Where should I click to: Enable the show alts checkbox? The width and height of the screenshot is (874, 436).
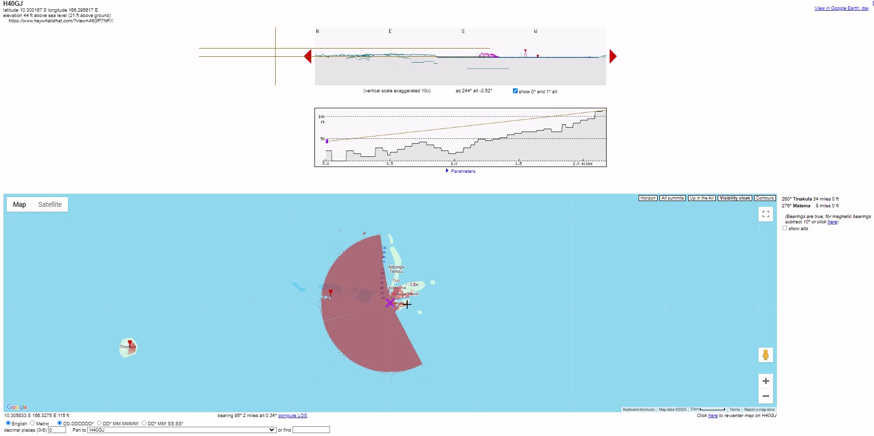click(x=785, y=228)
